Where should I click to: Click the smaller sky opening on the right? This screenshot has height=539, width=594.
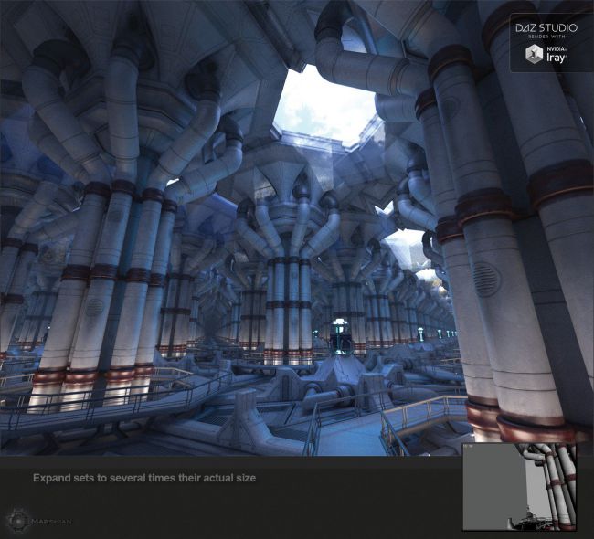click(408, 247)
